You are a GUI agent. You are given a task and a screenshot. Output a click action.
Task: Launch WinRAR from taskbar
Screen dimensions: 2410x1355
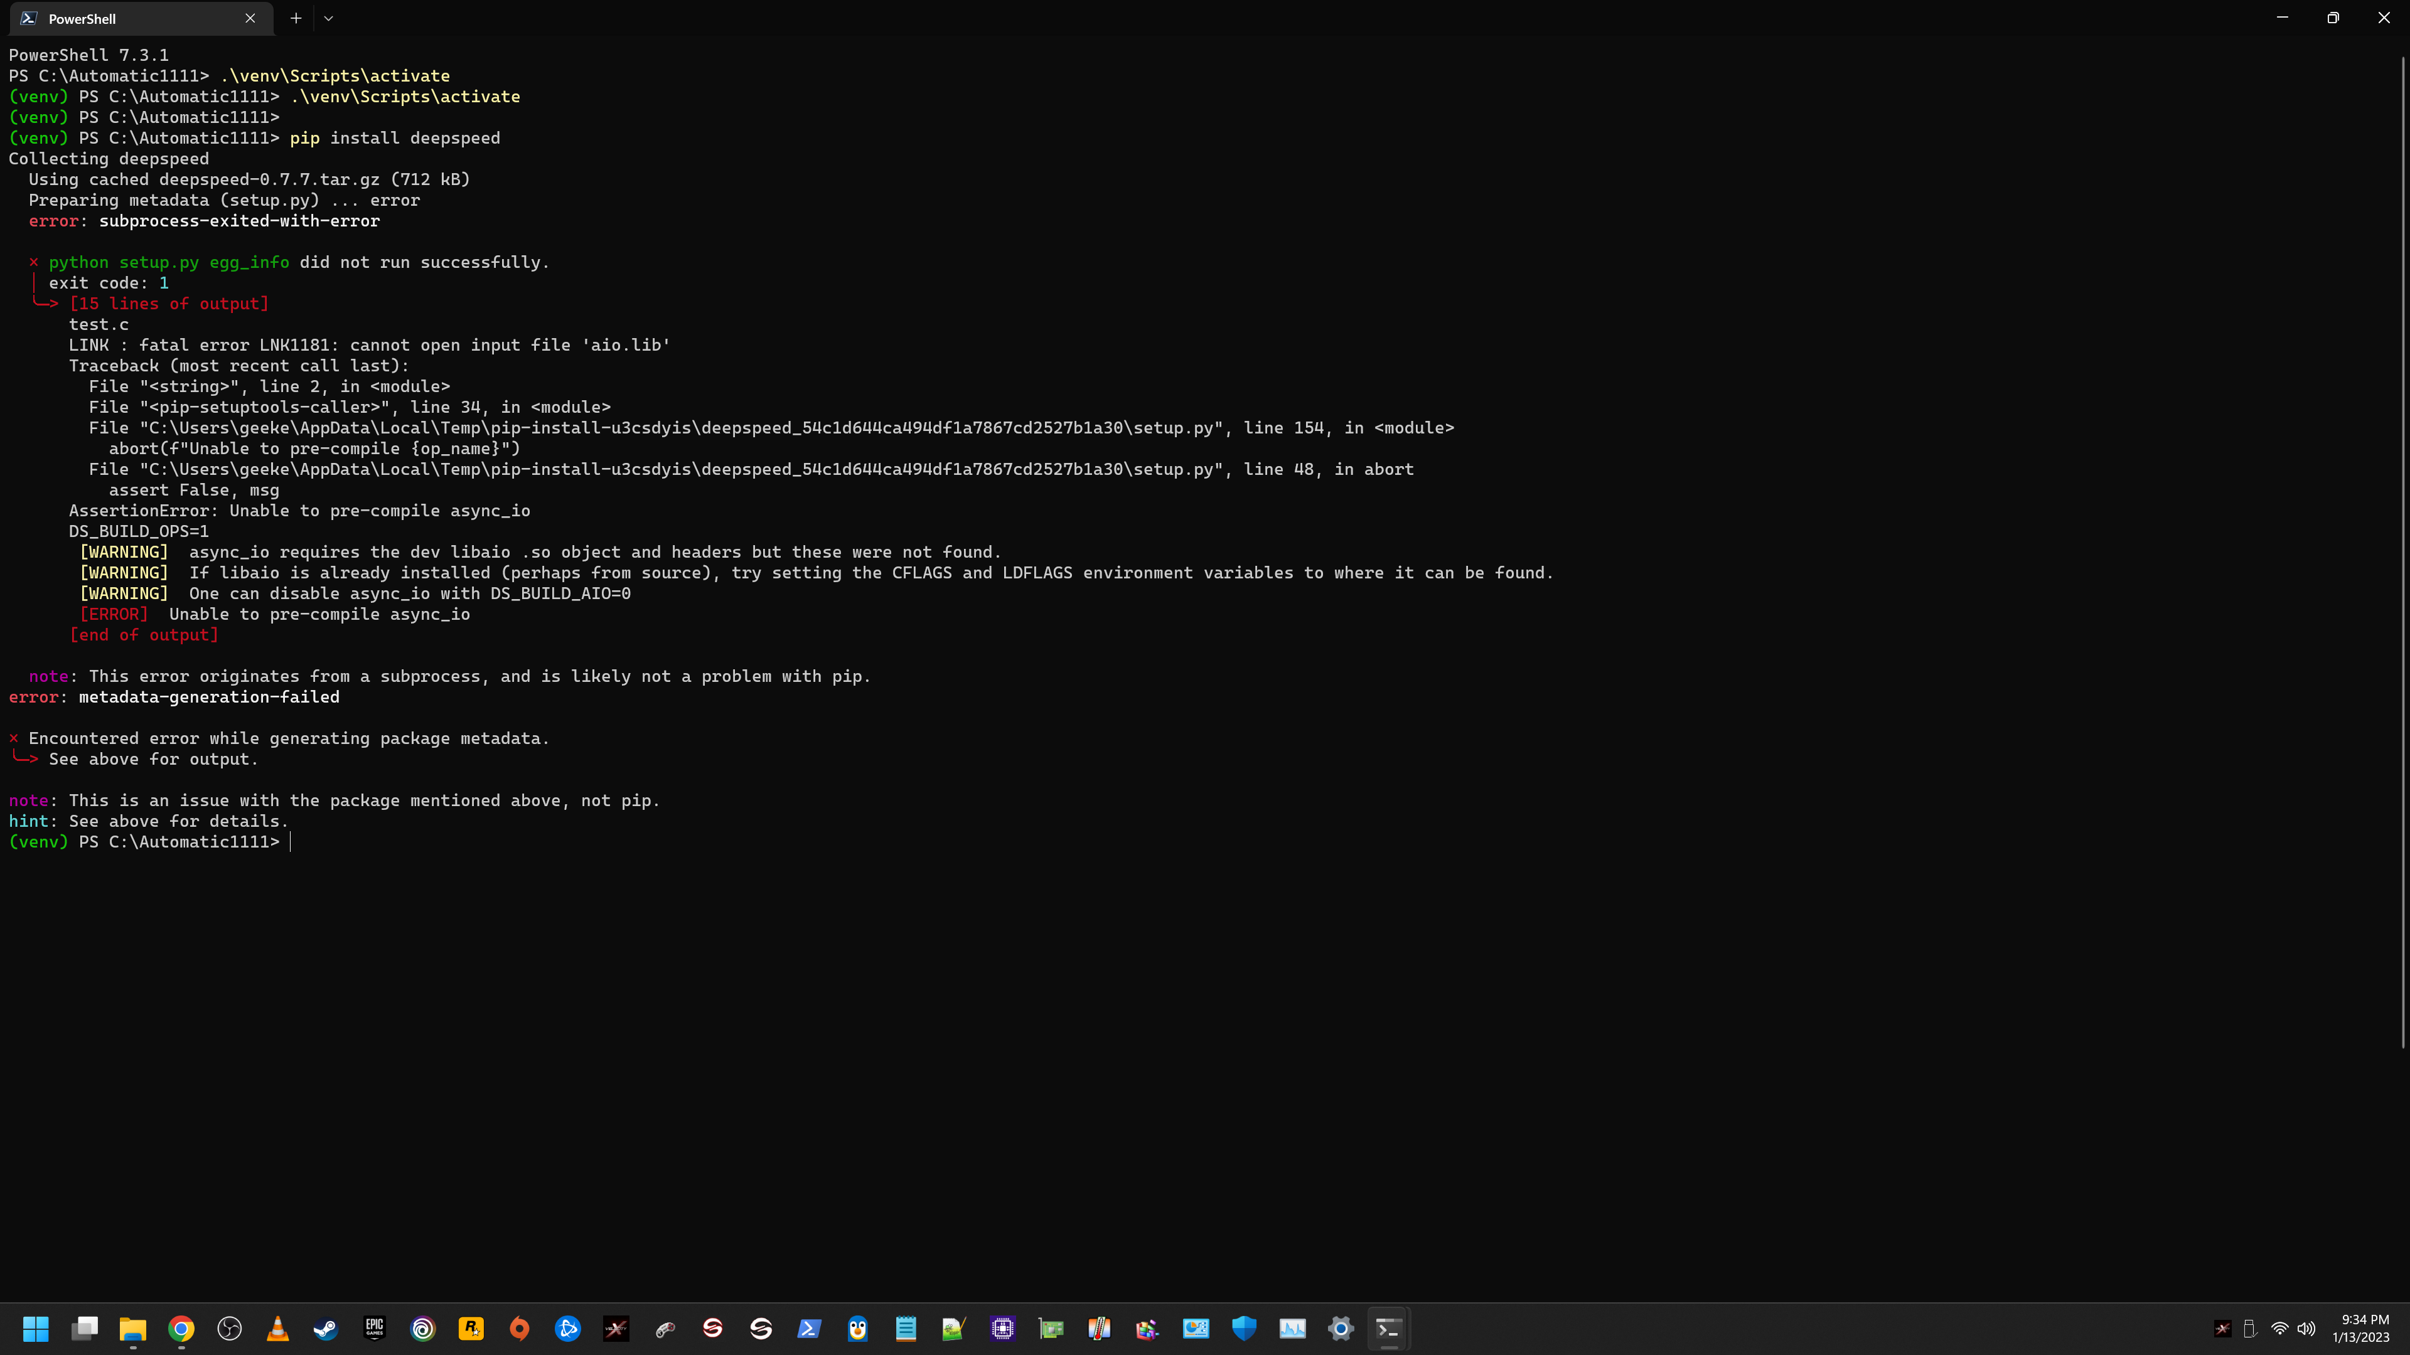1148,1329
